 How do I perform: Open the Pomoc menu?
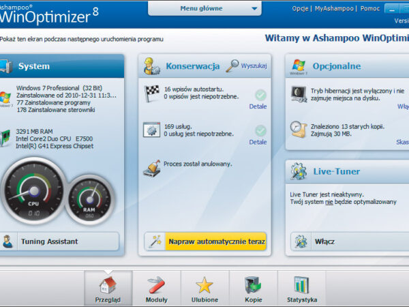click(x=369, y=8)
